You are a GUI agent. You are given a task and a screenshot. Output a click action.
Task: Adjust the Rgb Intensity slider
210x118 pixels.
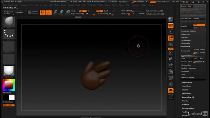(x=83, y=14)
